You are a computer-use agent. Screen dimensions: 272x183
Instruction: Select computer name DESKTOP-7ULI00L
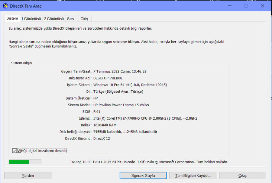tap(108, 78)
